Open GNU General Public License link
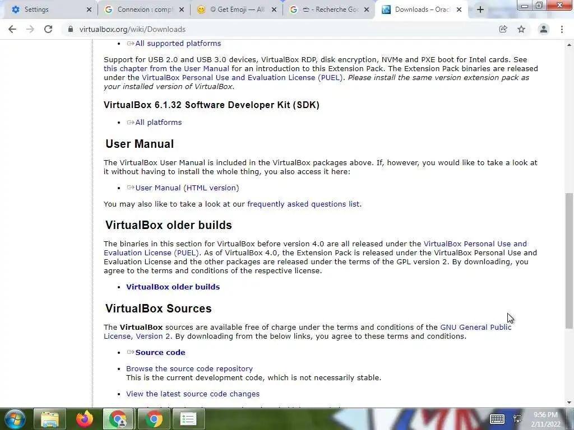Image resolution: width=574 pixels, height=430 pixels. pos(475,327)
